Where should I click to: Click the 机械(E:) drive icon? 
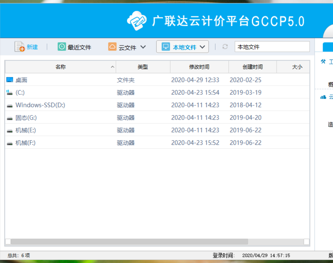[x=10, y=131]
